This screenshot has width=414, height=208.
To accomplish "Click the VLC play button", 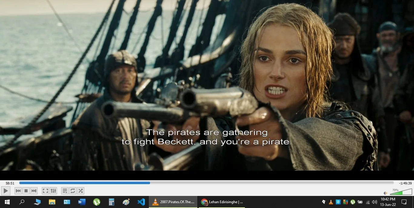I will (6, 191).
